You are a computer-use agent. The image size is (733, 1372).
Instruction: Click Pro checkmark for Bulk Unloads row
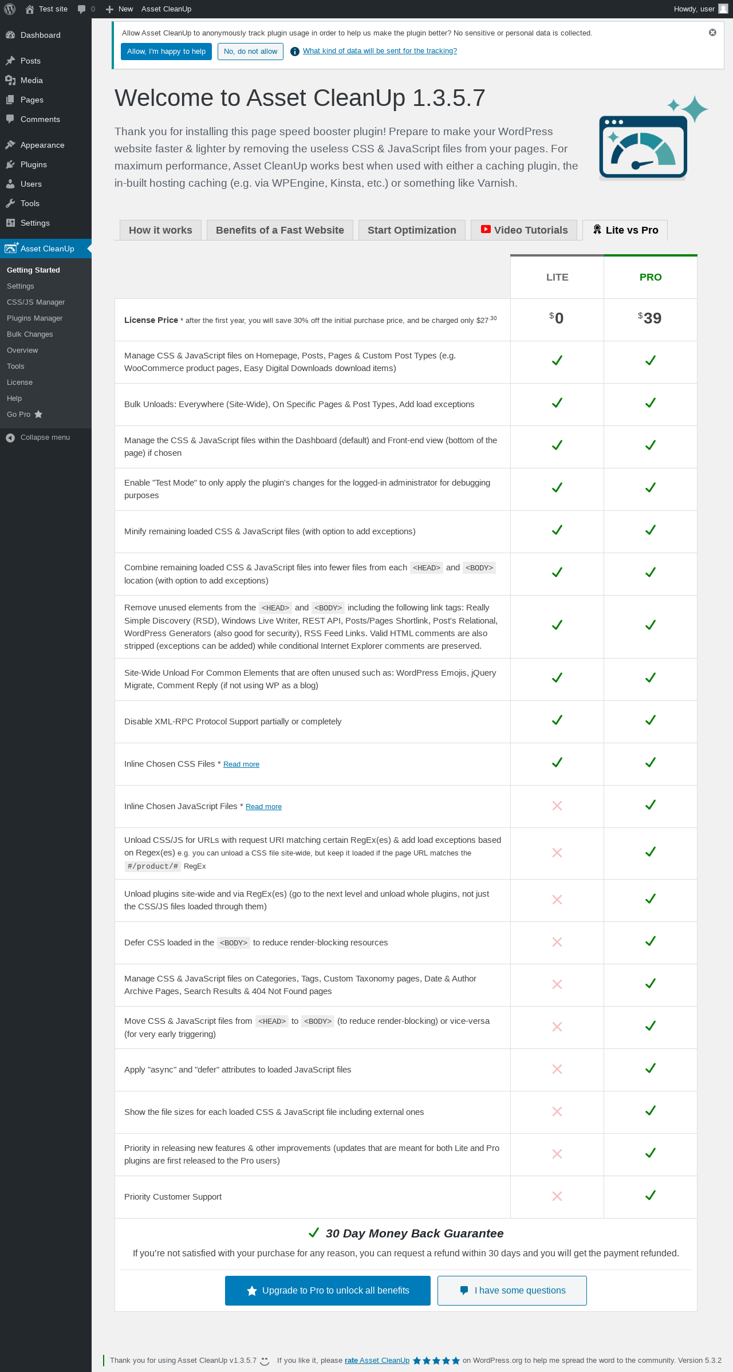pos(651,403)
